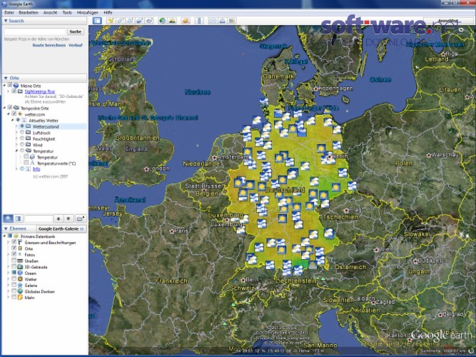Select the Temperatur radio button
The width and height of the screenshot is (476, 357).
pos(22,151)
